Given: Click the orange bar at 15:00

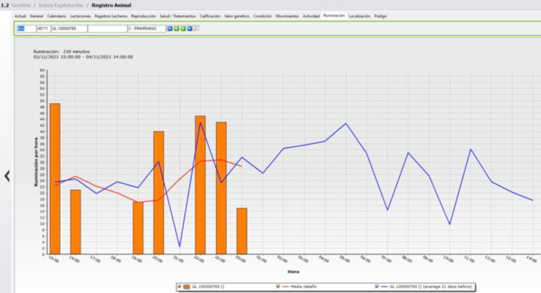Looking at the screenshot, I should (55, 178).
